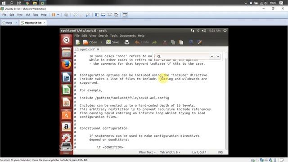This screenshot has height=162, width=288.
Task: Toggle the VMware Unity mode icon
Action: click(x=116, y=15)
